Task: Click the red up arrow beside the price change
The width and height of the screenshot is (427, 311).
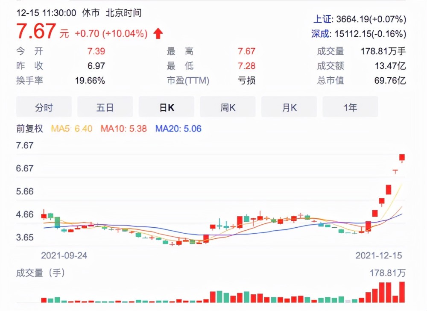Action: tap(158, 34)
